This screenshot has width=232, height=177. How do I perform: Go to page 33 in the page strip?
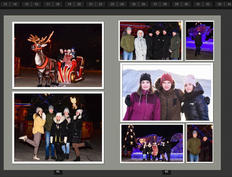point(220,4)
